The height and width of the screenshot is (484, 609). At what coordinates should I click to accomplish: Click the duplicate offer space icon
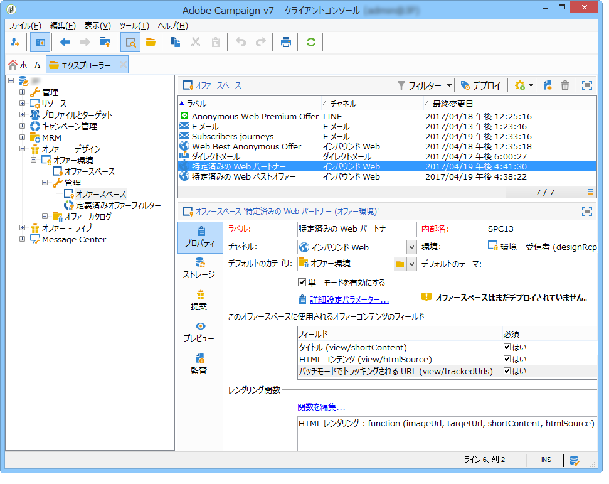pos(548,85)
